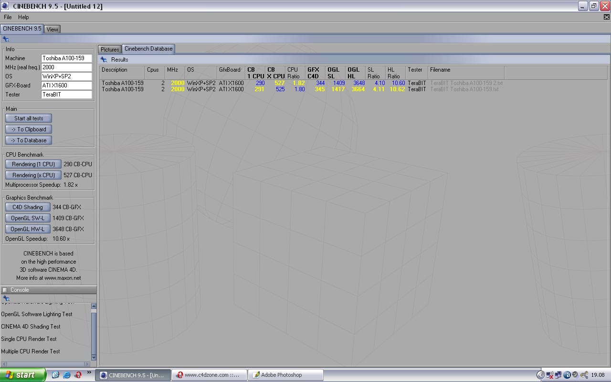Click Show Desktop icon in Quick Launch
The width and height of the screenshot is (611, 382).
(55, 375)
